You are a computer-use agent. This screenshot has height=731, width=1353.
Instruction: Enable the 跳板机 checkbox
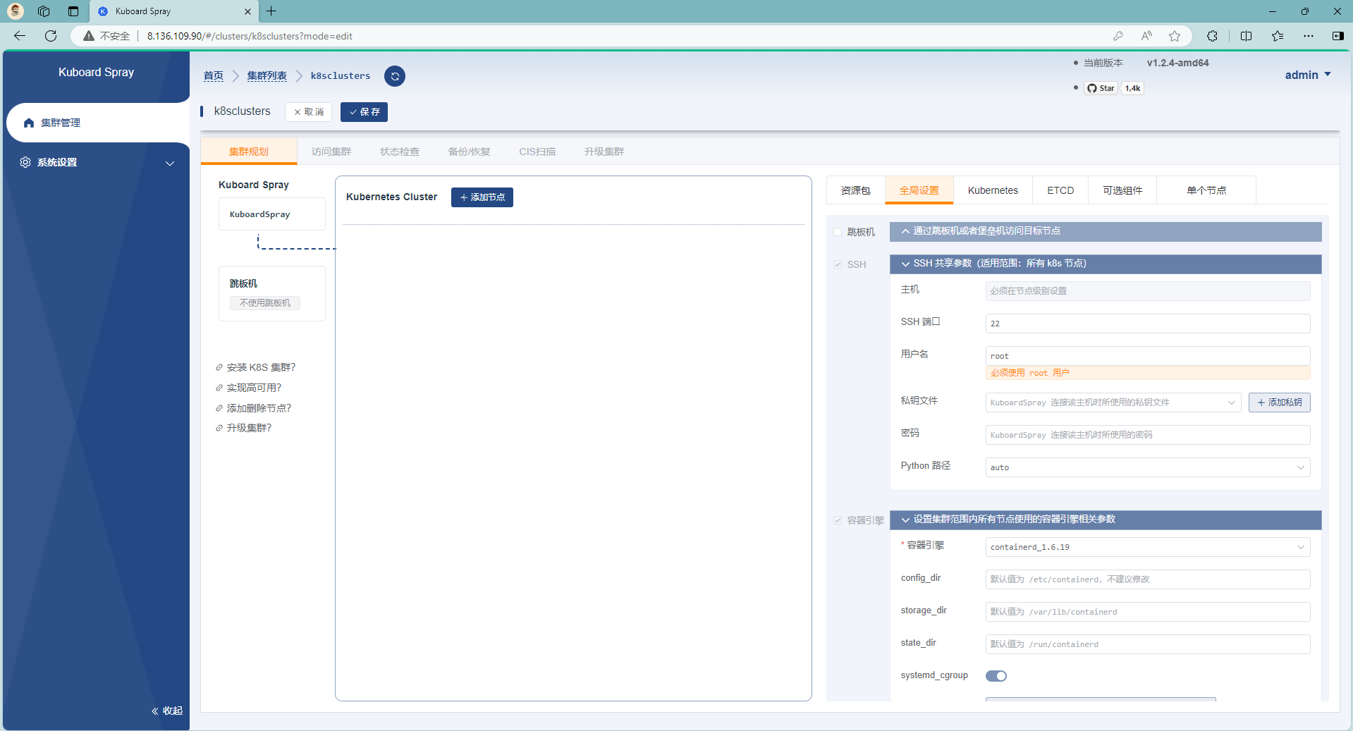pyautogui.click(x=838, y=232)
